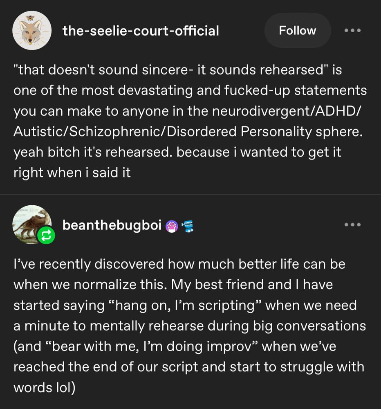Click the blue chattering teeth badge
The height and width of the screenshot is (409, 381).
(187, 225)
